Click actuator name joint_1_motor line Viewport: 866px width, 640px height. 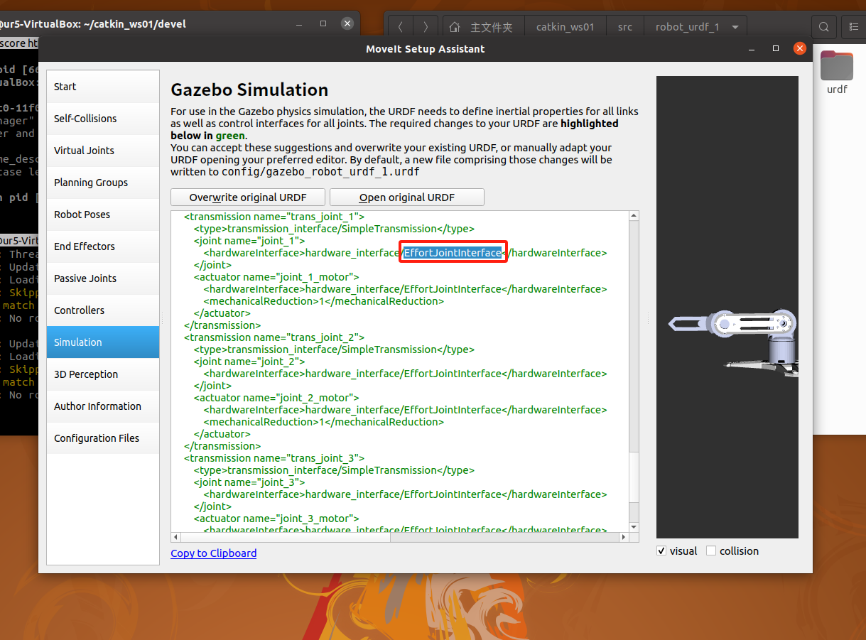(276, 277)
